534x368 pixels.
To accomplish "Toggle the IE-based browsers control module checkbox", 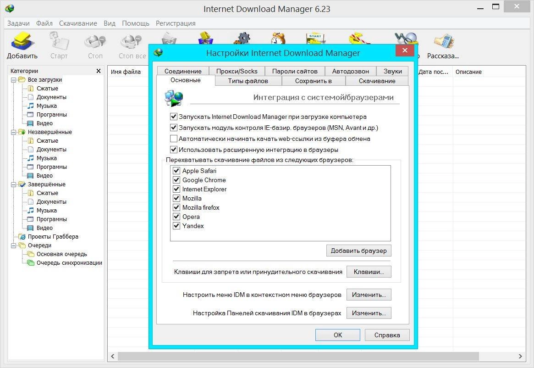I will [x=174, y=128].
